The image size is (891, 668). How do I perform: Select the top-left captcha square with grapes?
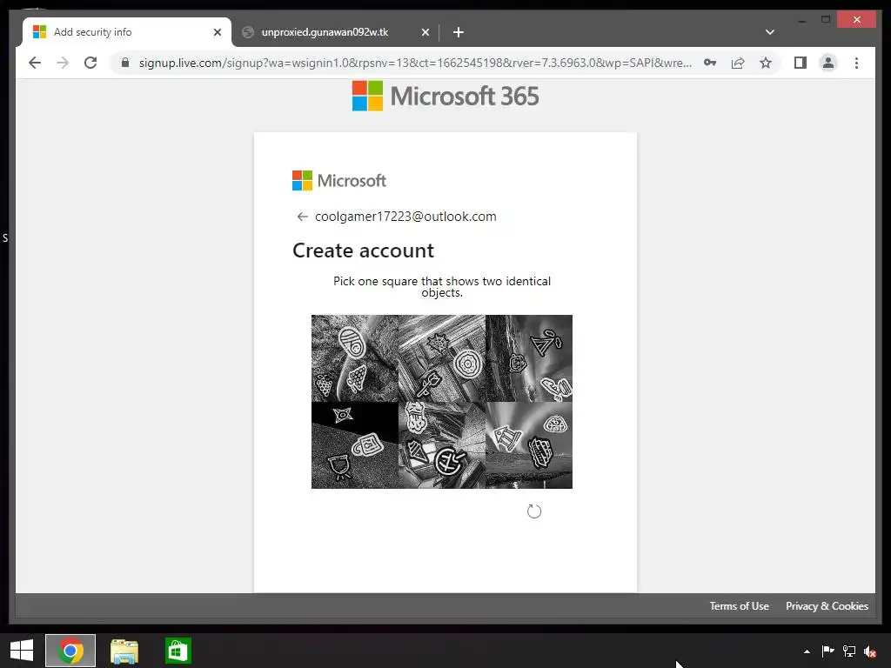355,357
